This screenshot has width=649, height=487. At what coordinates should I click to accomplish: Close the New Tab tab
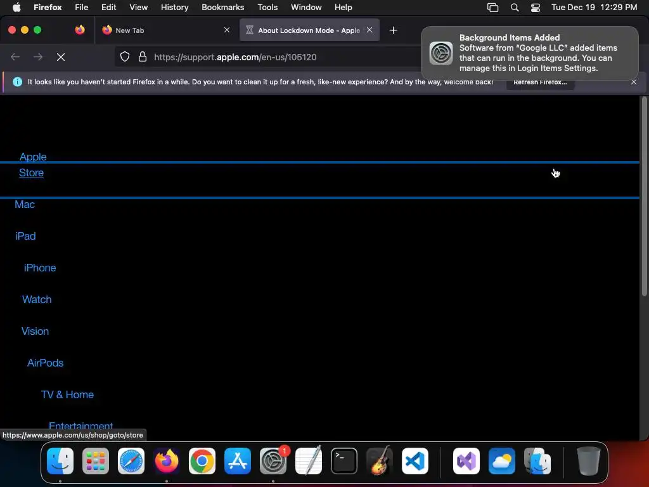[227, 30]
